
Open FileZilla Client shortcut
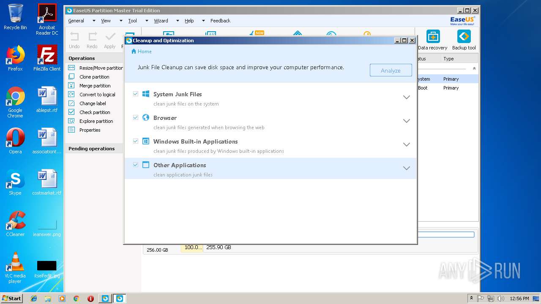pyautogui.click(x=47, y=58)
